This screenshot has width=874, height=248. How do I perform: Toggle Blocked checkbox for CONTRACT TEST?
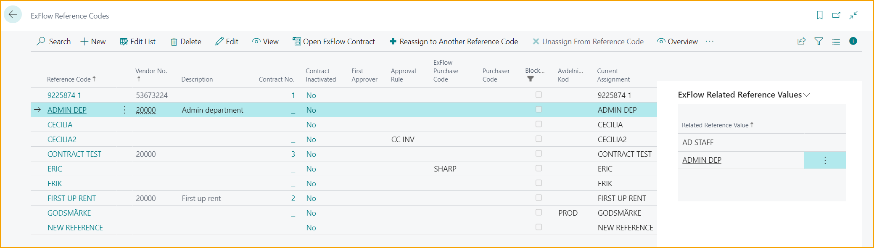click(539, 153)
